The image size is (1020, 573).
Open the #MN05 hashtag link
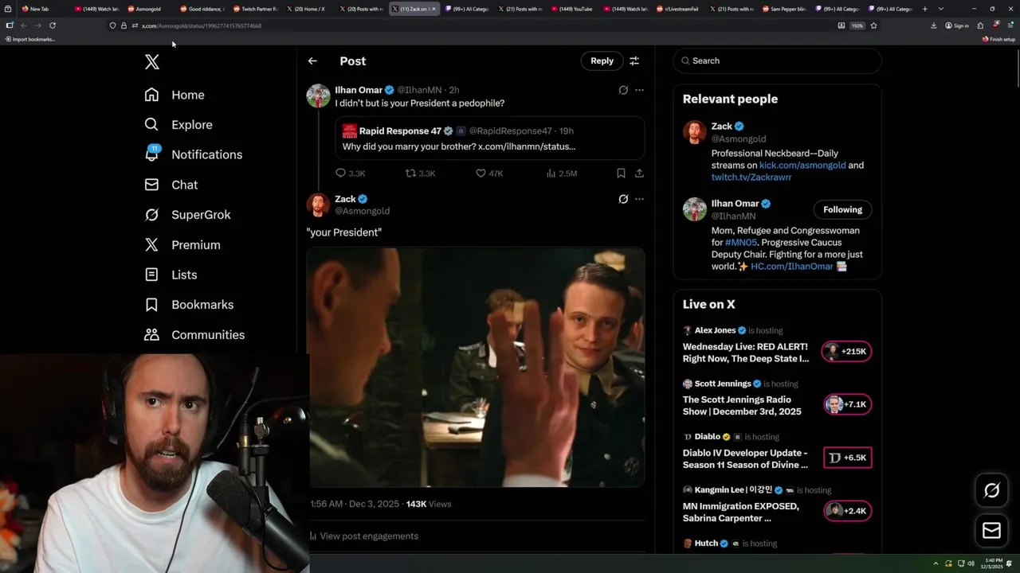tap(740, 242)
